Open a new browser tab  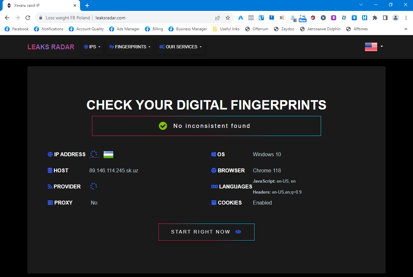pos(87,5)
